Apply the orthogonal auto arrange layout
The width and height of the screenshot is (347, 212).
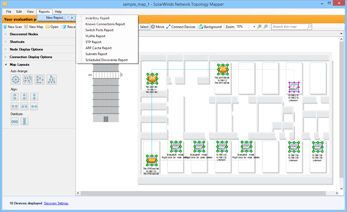[40, 79]
